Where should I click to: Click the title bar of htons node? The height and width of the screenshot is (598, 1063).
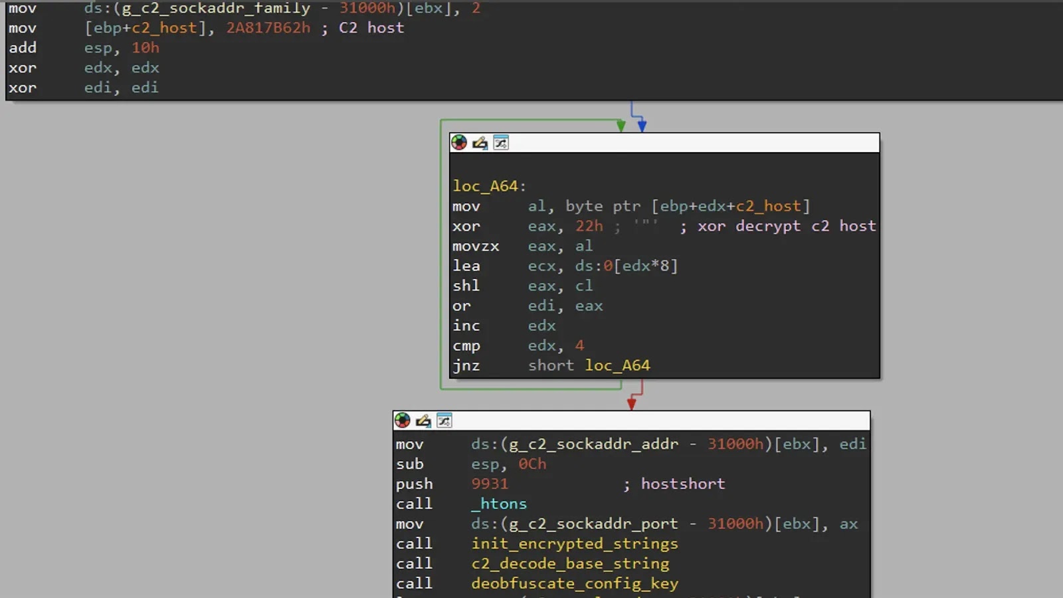(631, 420)
